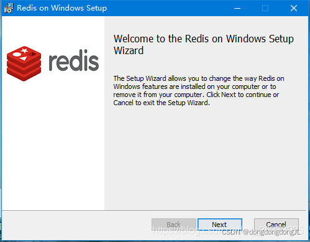This screenshot has height=242, width=310.
Task: Click the disabled maximize button in title bar
Action: click(265, 8)
